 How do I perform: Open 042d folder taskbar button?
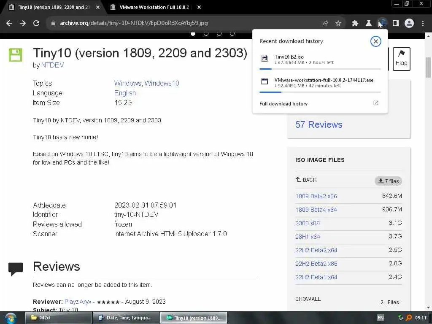59,318
